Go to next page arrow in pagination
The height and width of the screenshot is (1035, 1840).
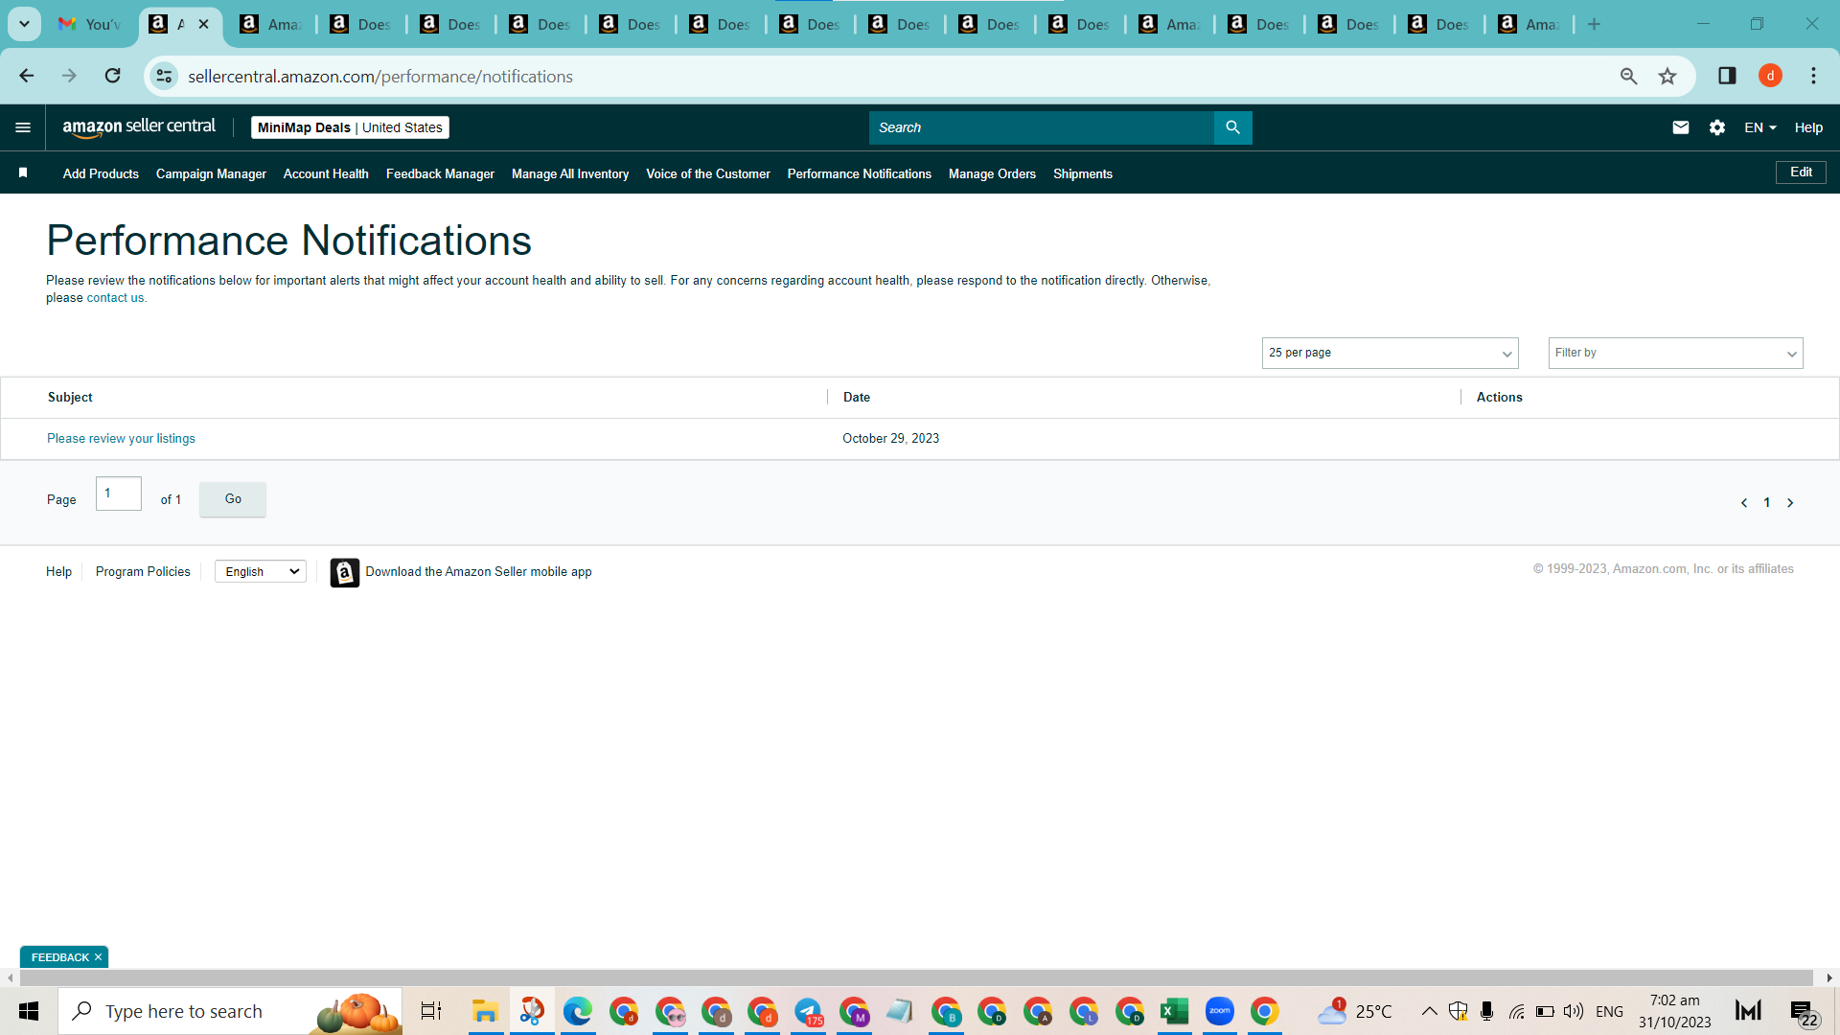point(1789,503)
